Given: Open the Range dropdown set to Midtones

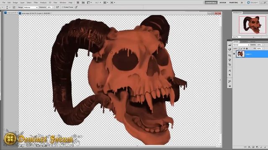Looking at the screenshot, I should (31, 7).
